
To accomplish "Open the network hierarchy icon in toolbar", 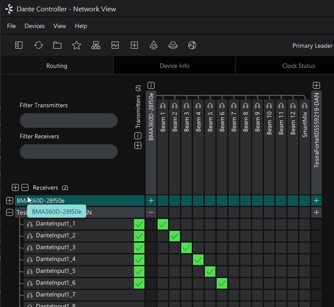I will click(96, 45).
